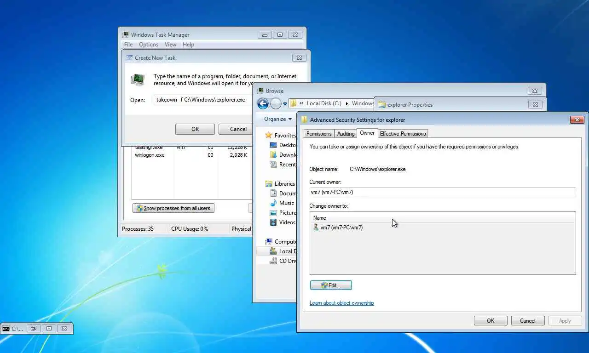Click Apply in Advanced Security Settings
This screenshot has width=589, height=353.
click(x=565, y=321)
